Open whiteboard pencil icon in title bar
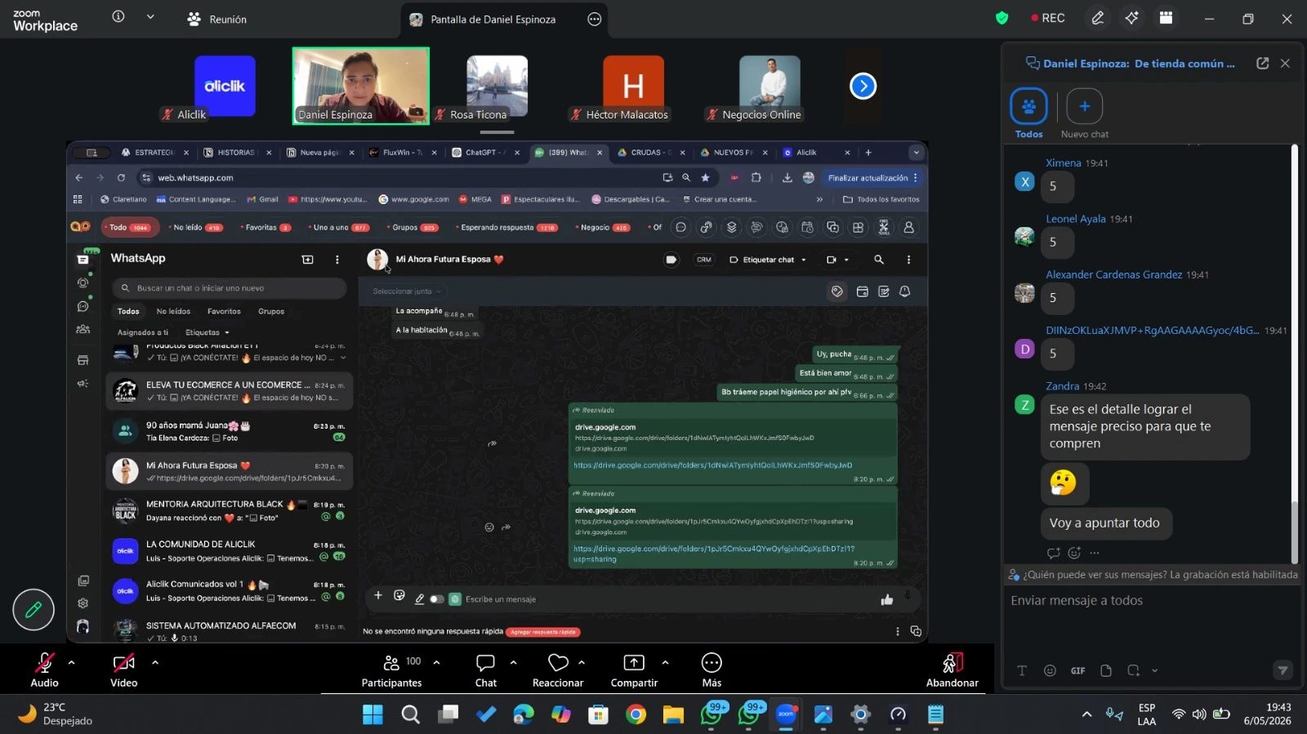 click(1098, 18)
